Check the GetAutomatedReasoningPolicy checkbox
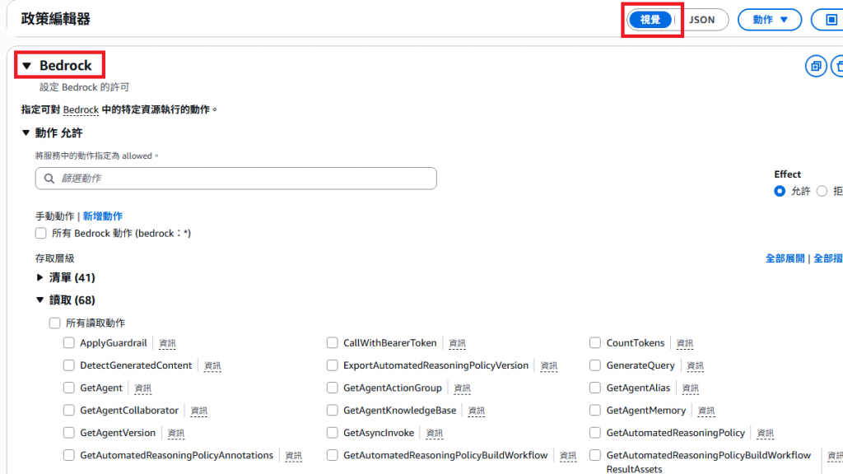 point(594,433)
